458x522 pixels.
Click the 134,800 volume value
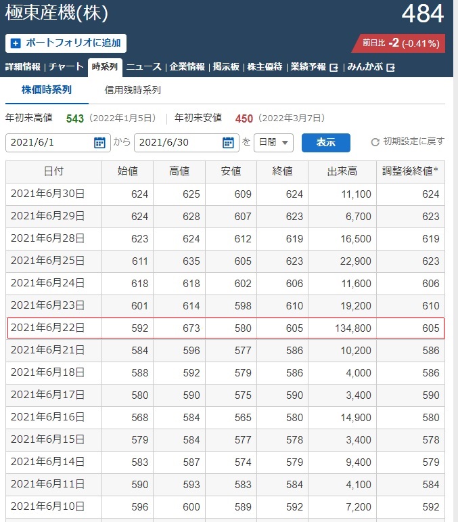tap(353, 328)
